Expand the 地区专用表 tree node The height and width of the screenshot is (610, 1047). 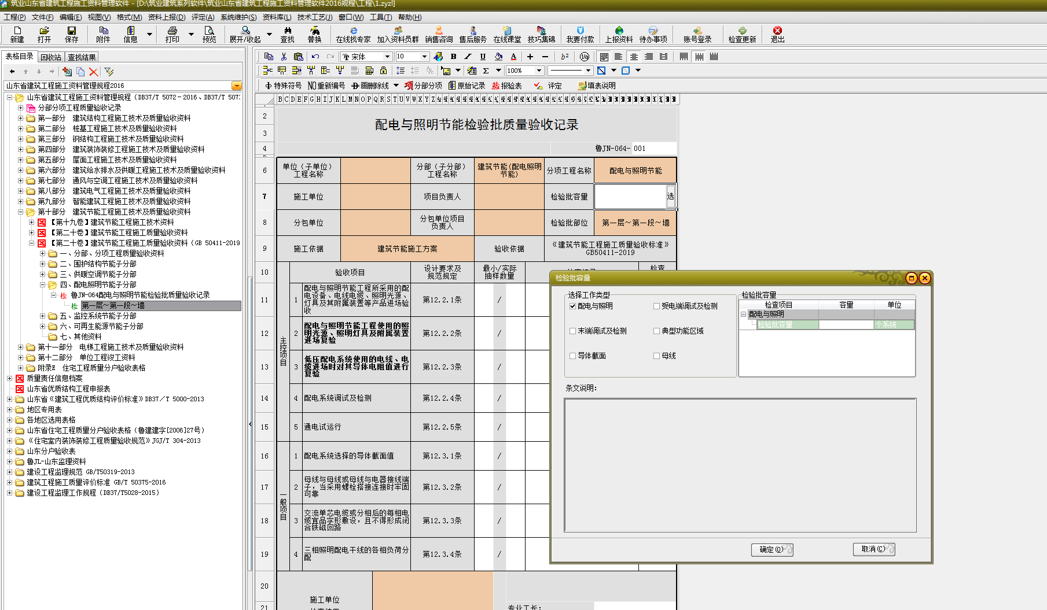pos(9,409)
